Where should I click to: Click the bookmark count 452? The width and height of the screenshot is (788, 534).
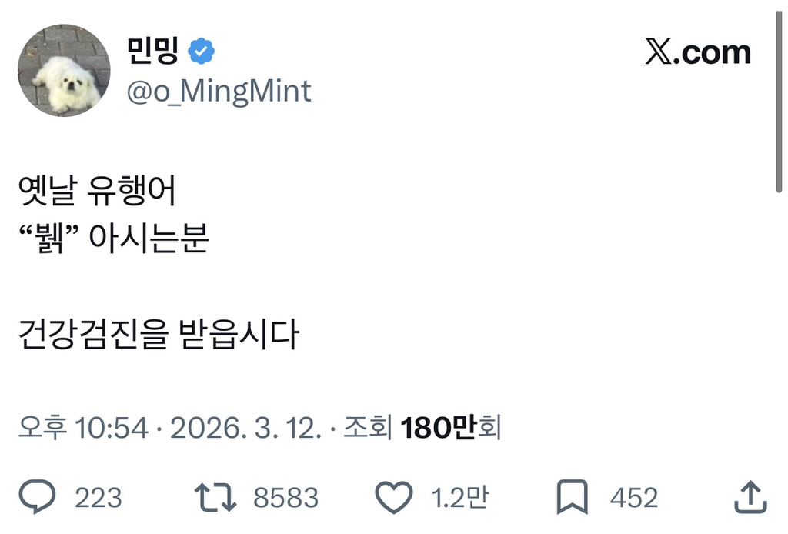[633, 498]
